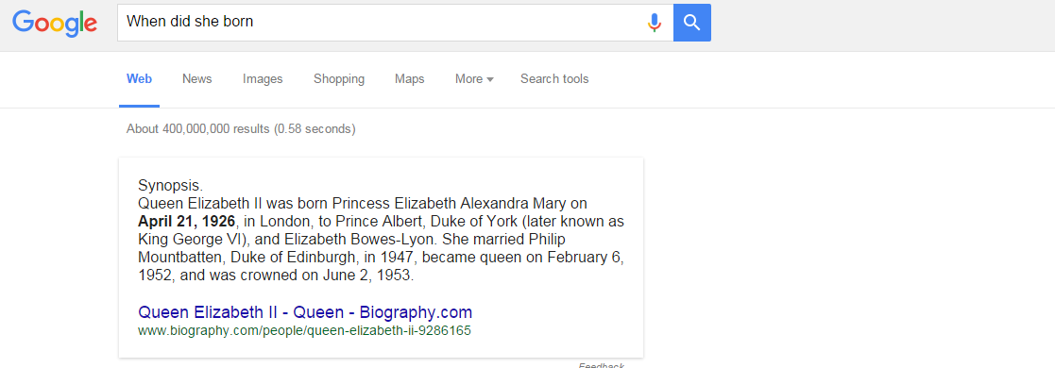
Task: Start voice search with microphone icon
Action: pos(654,23)
